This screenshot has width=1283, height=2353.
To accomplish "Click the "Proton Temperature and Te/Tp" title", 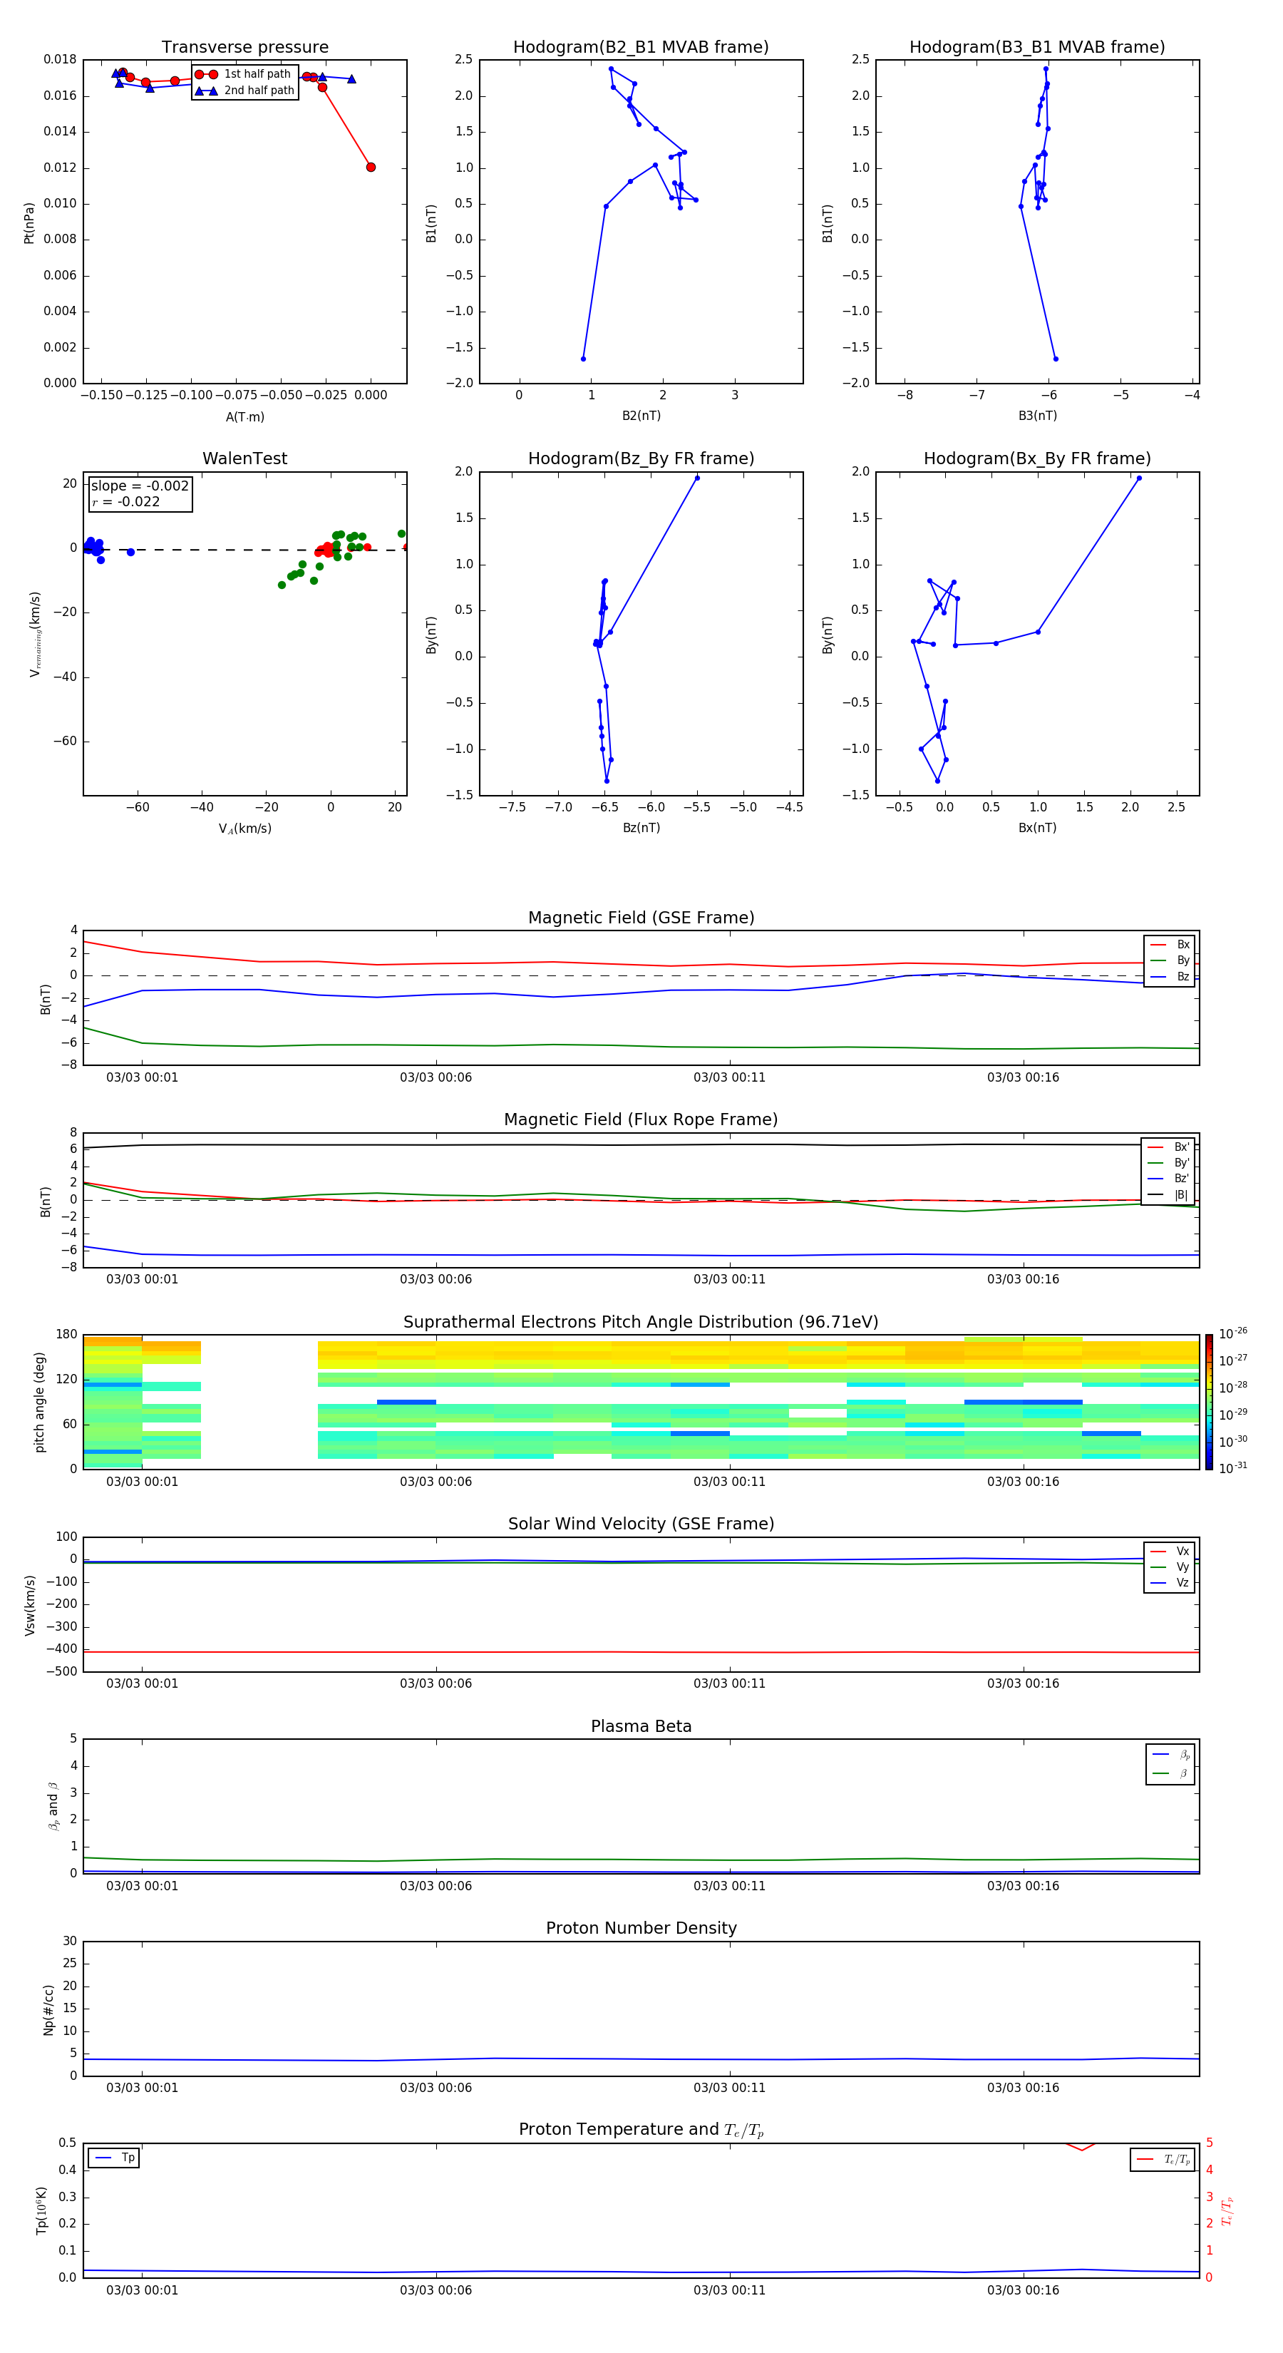I will (x=641, y=2130).
